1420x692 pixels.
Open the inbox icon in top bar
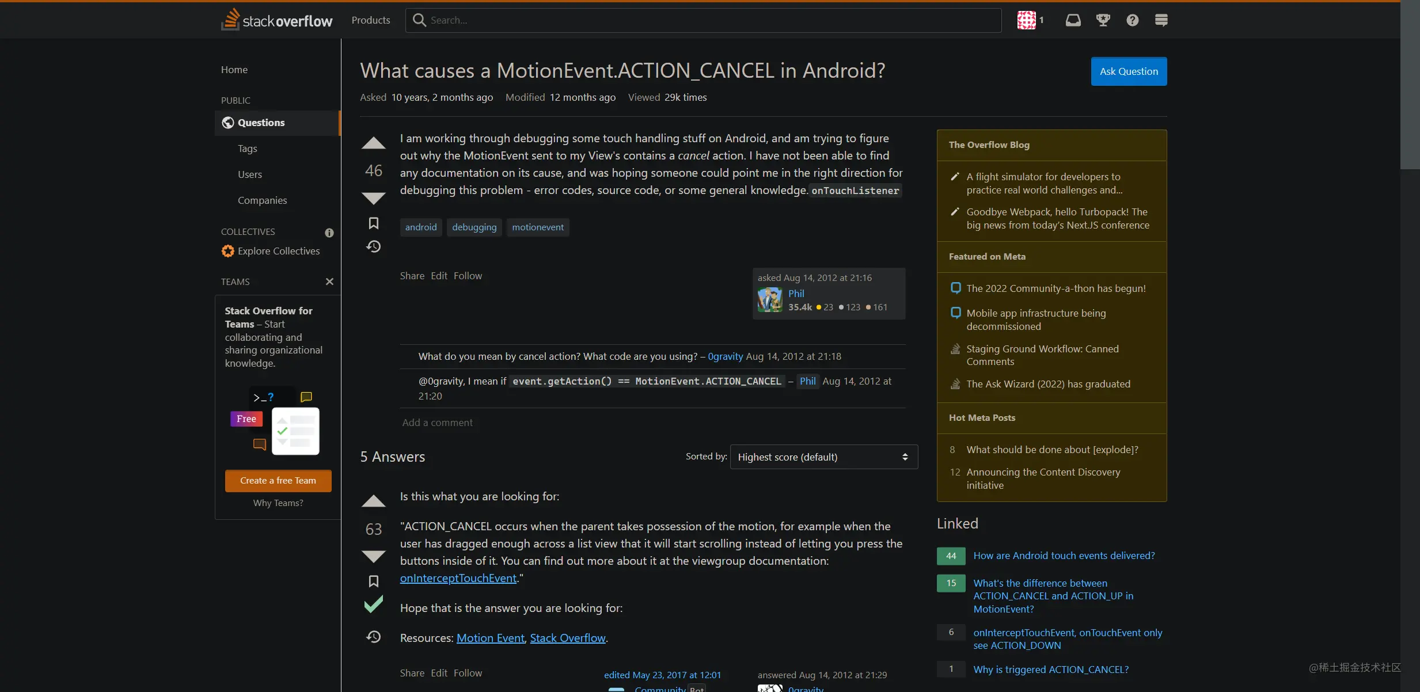(x=1073, y=20)
